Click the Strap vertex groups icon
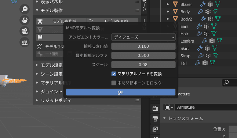Image resolution: width=237 pixels, height=138 pixels. pyautogui.click(x=208, y=55)
